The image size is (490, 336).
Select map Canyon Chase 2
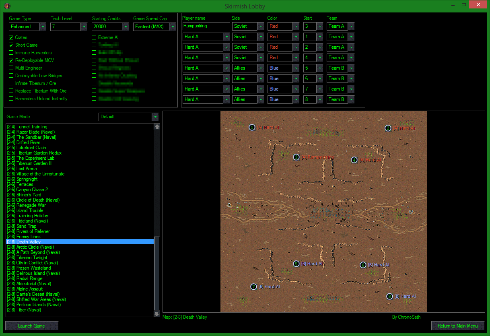(80, 190)
